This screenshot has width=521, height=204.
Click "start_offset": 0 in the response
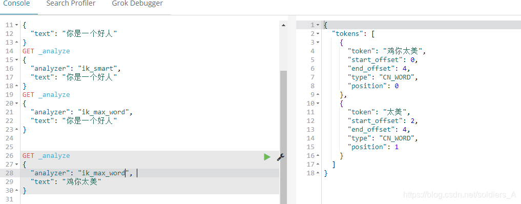pos(382,60)
